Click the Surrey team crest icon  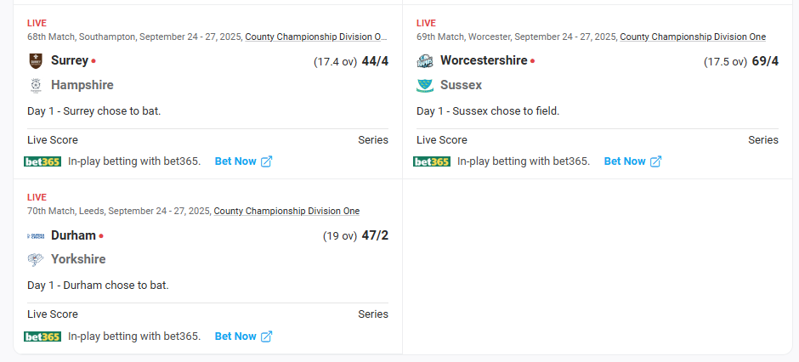pos(36,61)
